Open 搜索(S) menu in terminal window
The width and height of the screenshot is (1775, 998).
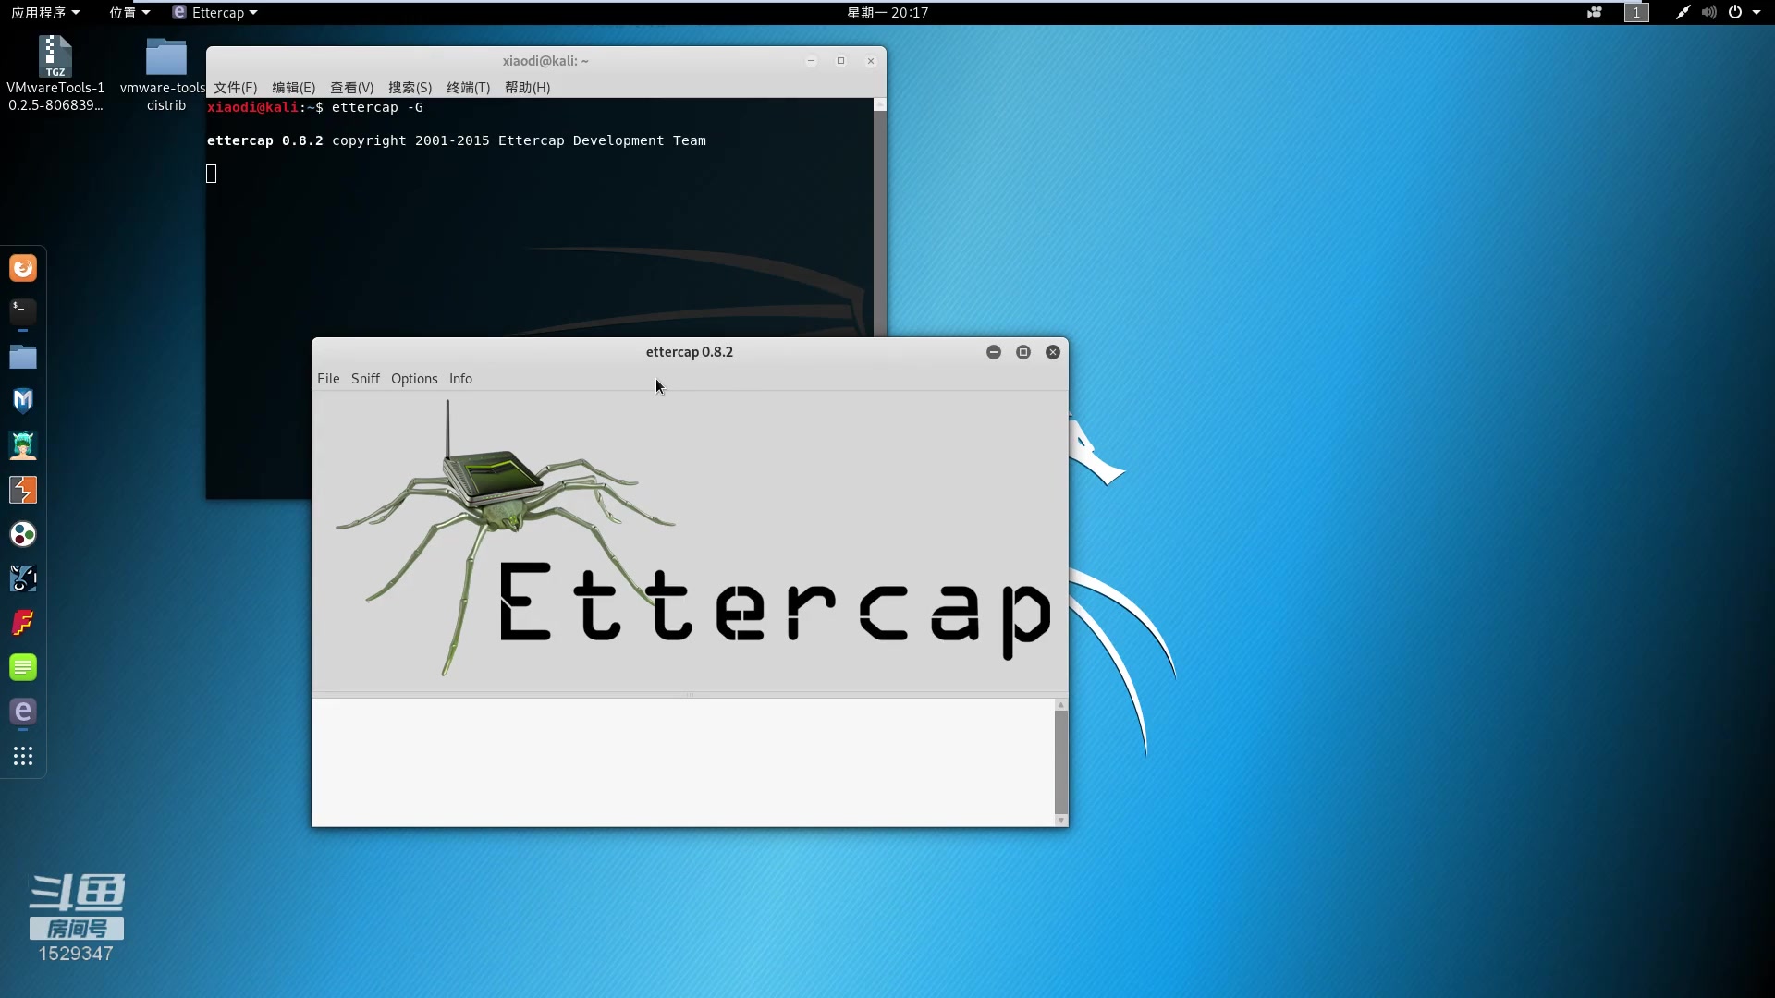pos(410,87)
